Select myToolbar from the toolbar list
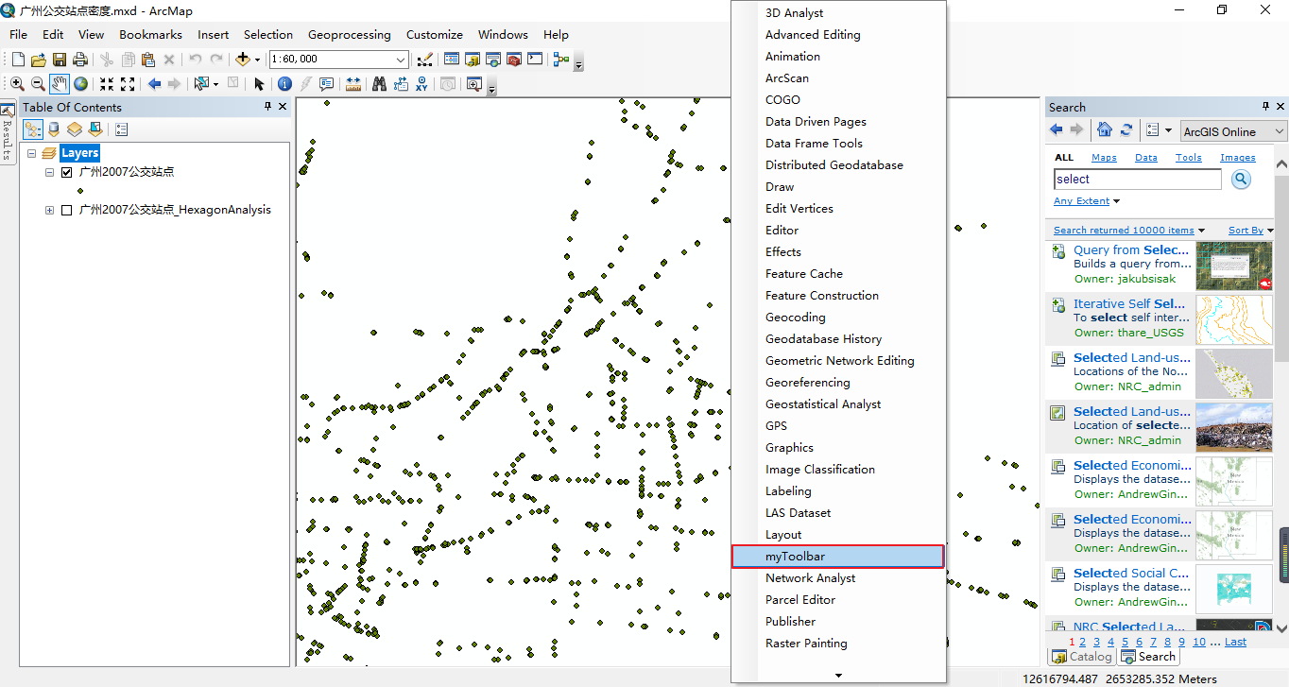 click(x=837, y=556)
